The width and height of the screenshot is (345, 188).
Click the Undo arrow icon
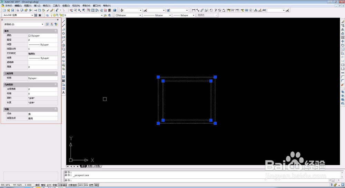(x=57, y=10)
